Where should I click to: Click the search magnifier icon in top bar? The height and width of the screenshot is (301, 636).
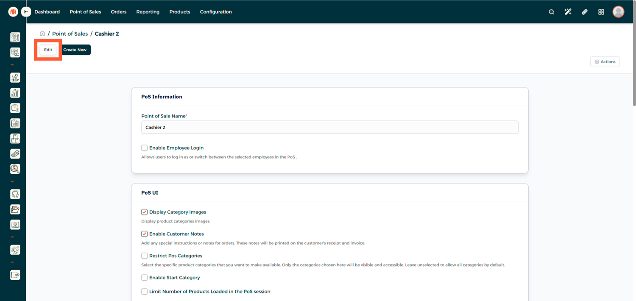point(551,12)
